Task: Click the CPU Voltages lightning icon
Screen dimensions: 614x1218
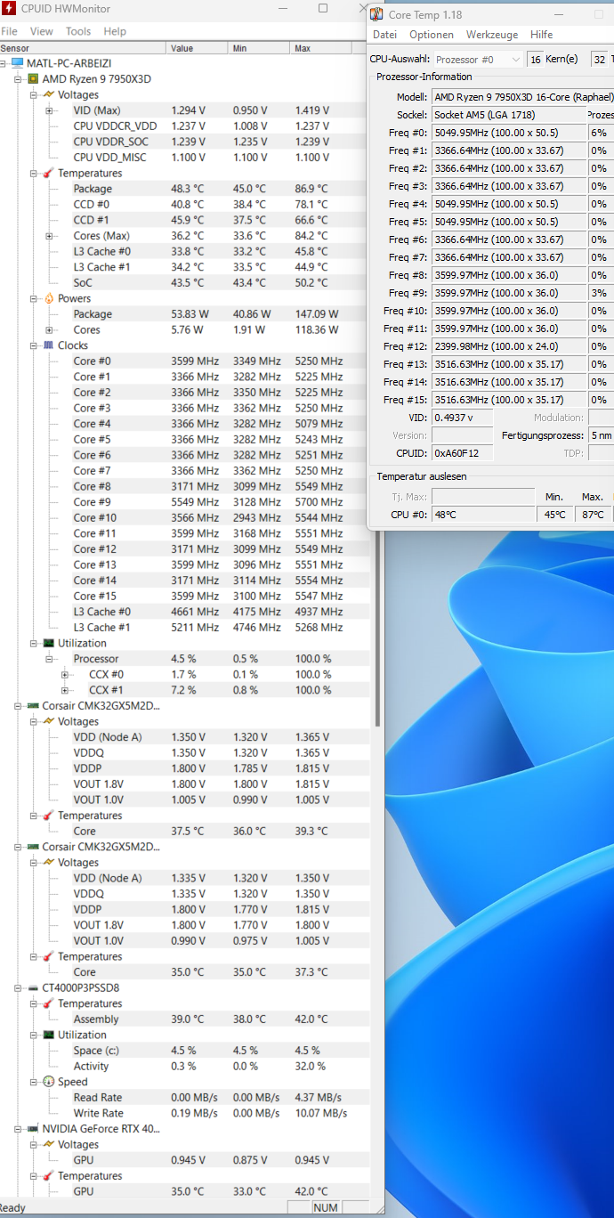Action: [48, 94]
